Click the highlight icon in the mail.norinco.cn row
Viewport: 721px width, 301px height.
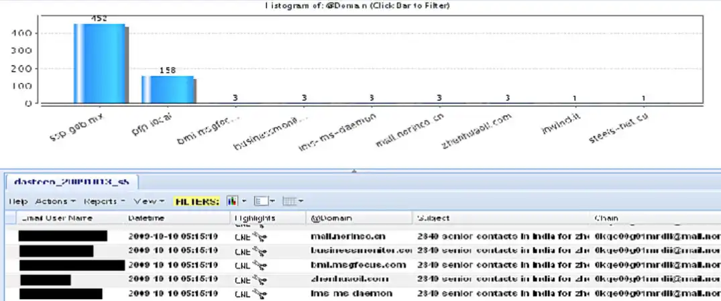point(259,236)
